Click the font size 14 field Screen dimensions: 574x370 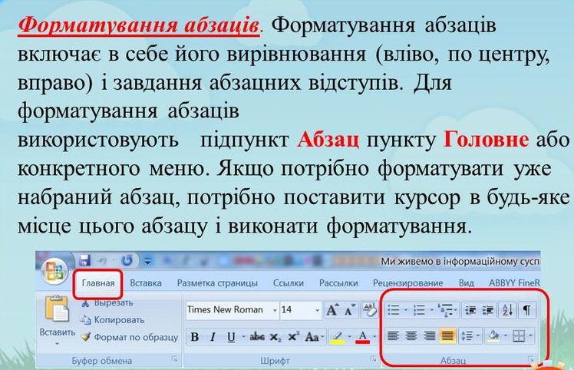[x=296, y=310]
